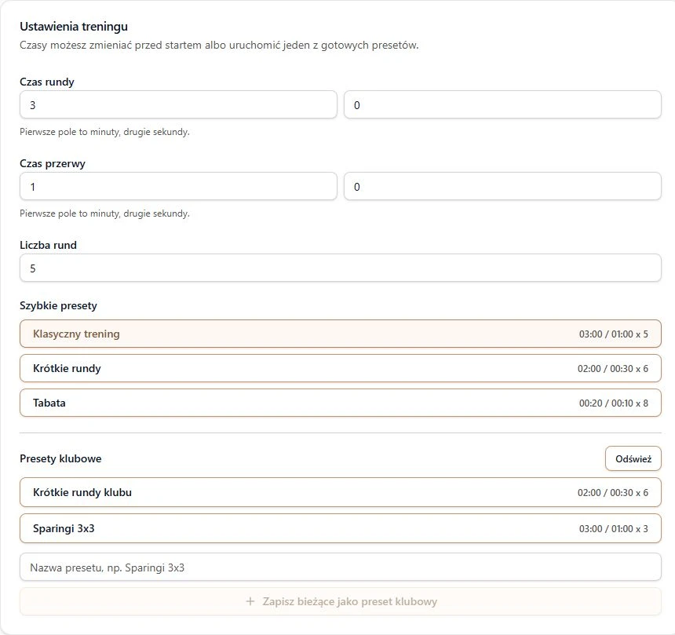The image size is (675, 635).
Task: Click the description text under Ustawienia treningu
Action: [x=219, y=46]
